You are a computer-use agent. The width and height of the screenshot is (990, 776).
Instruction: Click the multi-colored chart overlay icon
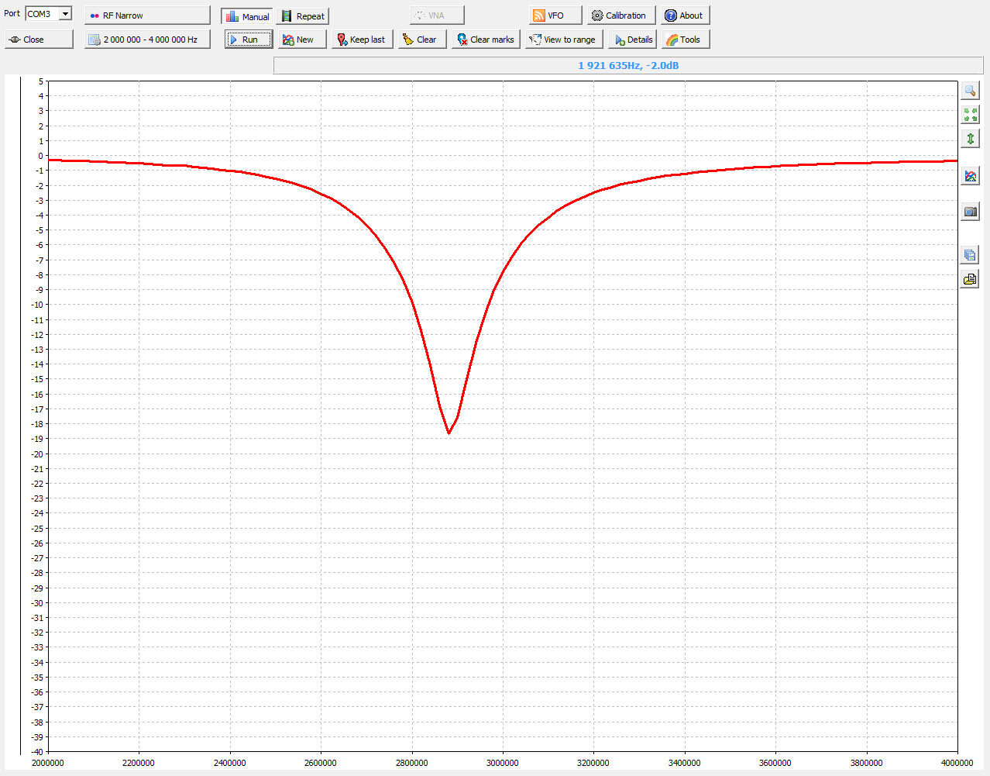pyautogui.click(x=970, y=176)
